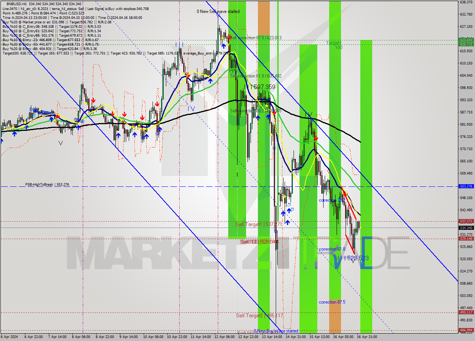Click the 'Sell Target1 | 537.271' label
Viewport: 475px width, 341px height.
point(259,225)
